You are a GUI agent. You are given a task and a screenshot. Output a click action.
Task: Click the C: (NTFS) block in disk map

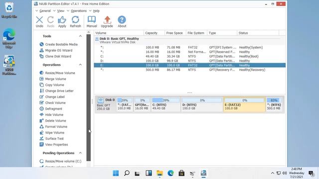[166, 104]
